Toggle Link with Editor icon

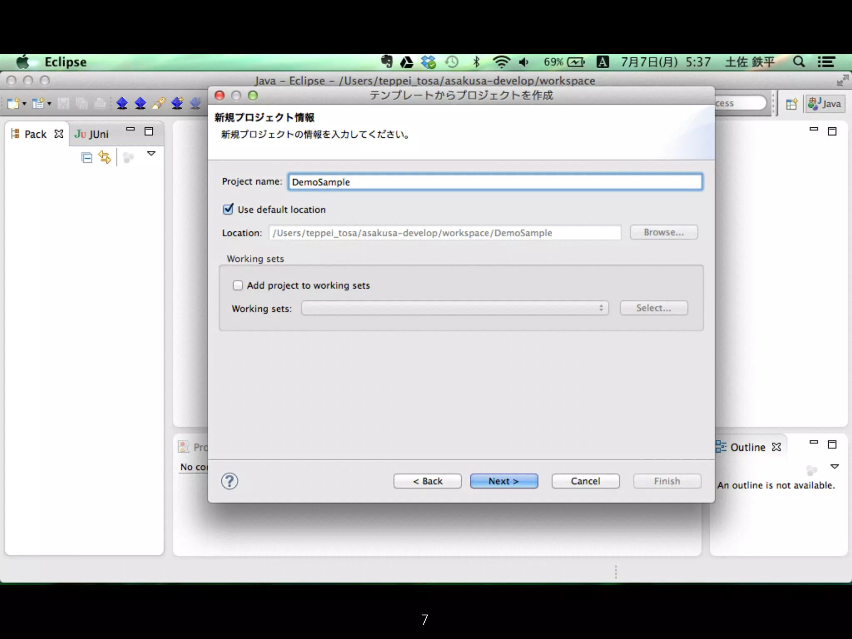point(104,157)
